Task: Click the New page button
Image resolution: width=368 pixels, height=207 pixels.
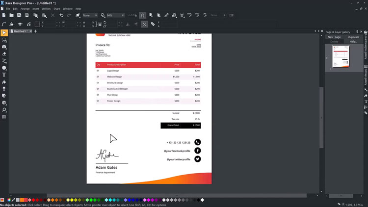Action: 334,37
